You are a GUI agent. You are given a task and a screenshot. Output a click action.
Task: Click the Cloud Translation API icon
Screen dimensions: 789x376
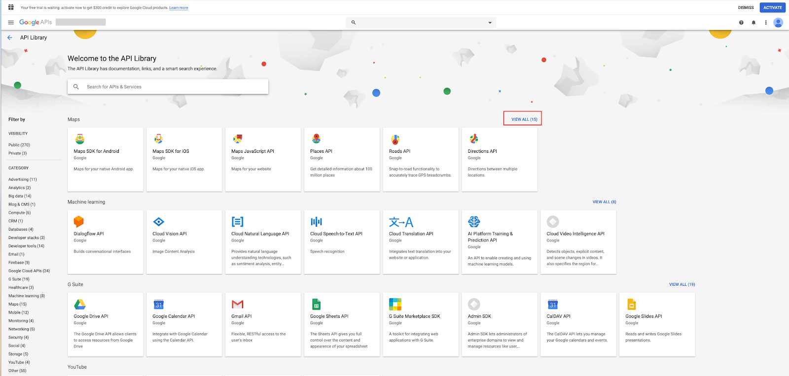[401, 222]
